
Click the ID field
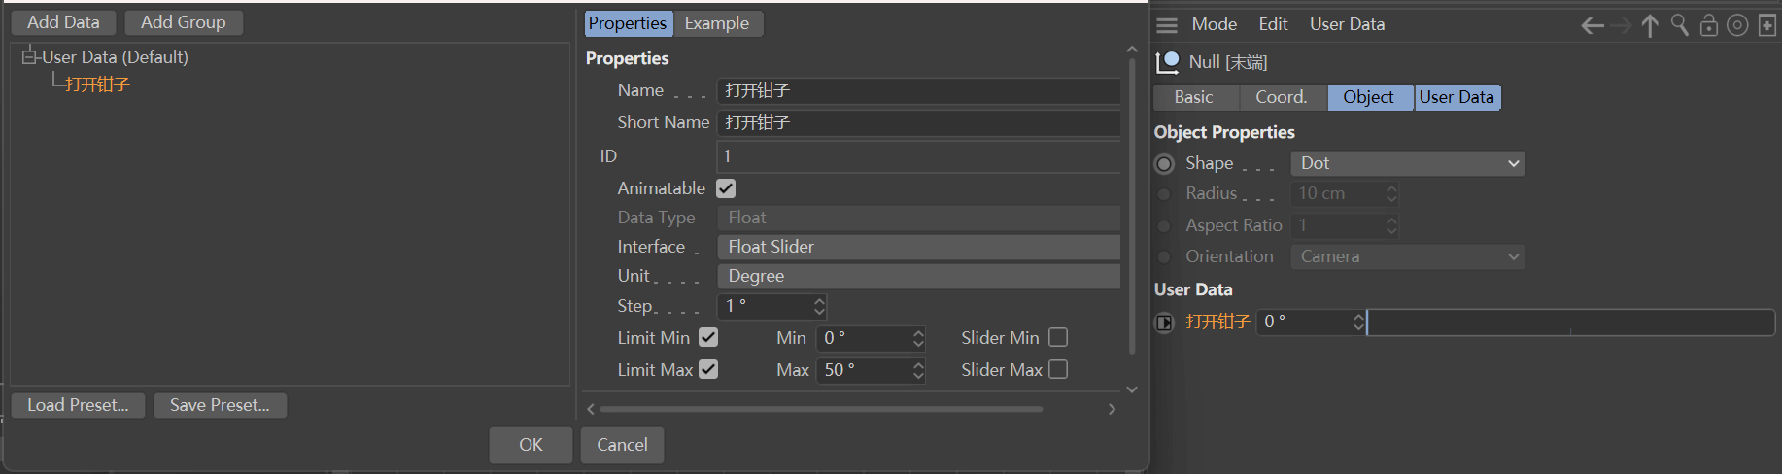coord(918,156)
